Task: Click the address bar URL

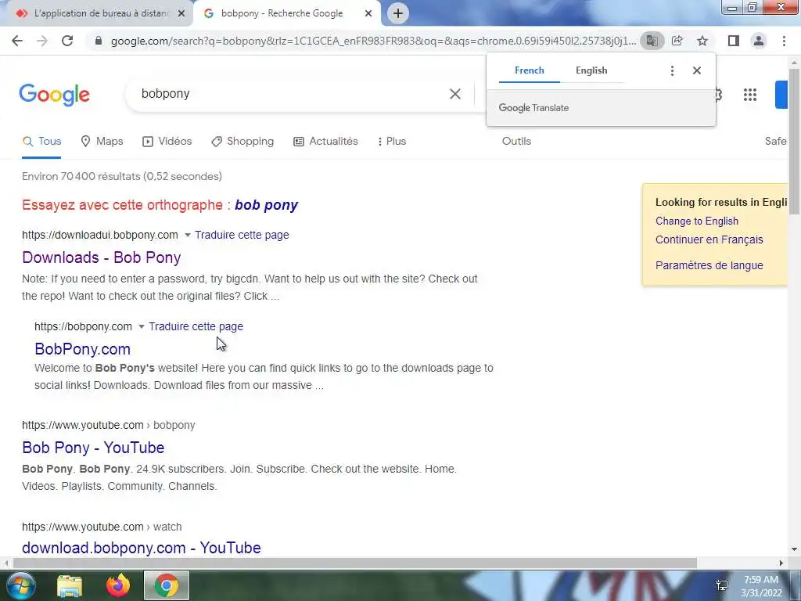Action: pos(373,41)
